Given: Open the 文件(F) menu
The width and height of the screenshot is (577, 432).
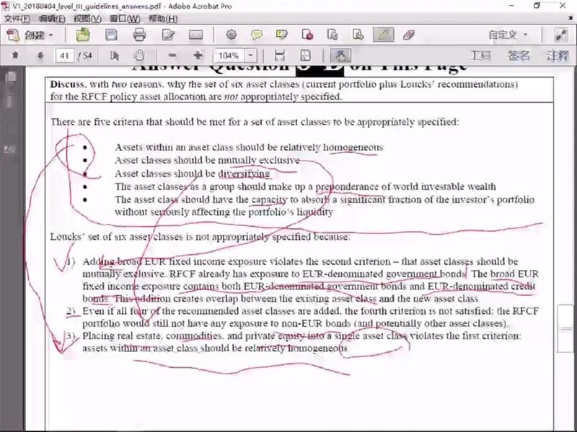Looking at the screenshot, I should pos(17,18).
